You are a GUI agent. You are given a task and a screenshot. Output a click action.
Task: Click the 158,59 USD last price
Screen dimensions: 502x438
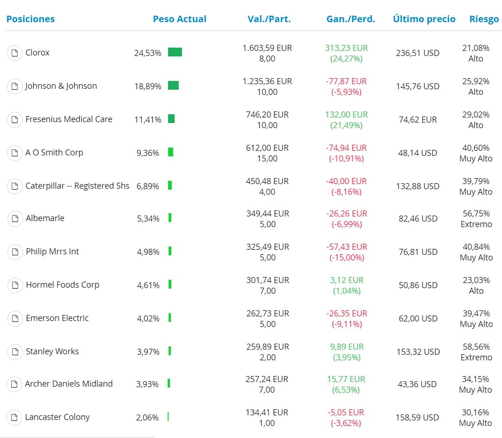pos(417,418)
